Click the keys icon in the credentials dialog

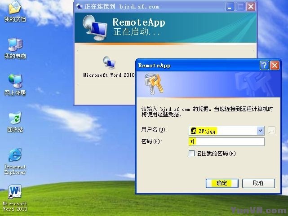(x=154, y=84)
